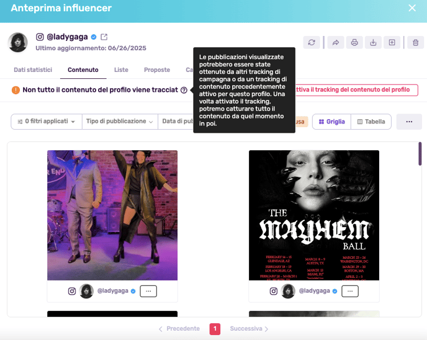Open the Proposte tab
The image size is (427, 340).
(157, 70)
